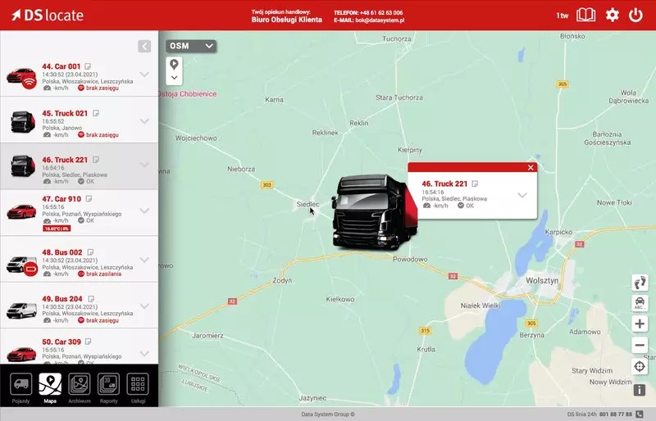Switch to the Archiwum tab
The width and height of the screenshot is (656, 421).
point(79,388)
